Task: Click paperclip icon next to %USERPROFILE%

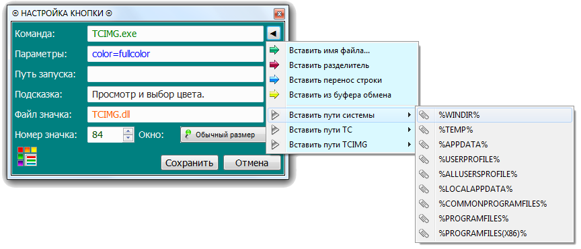Action: coord(424,159)
